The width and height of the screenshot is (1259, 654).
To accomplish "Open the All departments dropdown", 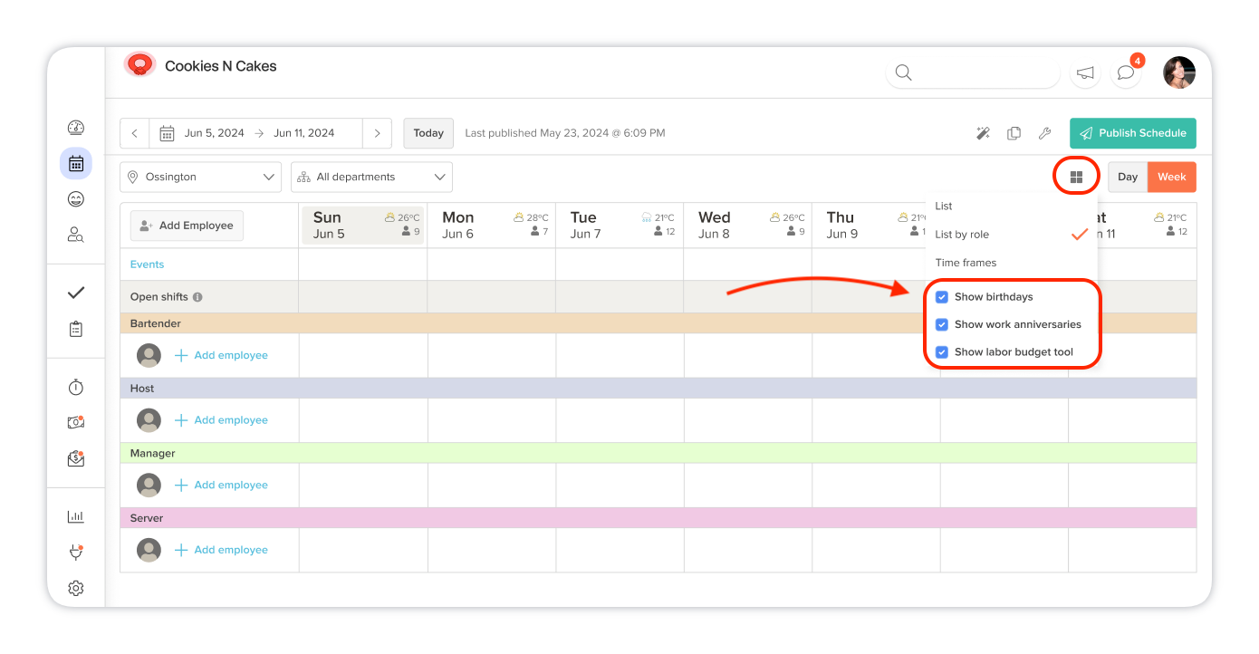I will point(371,178).
